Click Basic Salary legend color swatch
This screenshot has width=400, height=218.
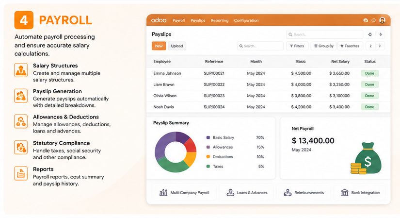(208, 137)
